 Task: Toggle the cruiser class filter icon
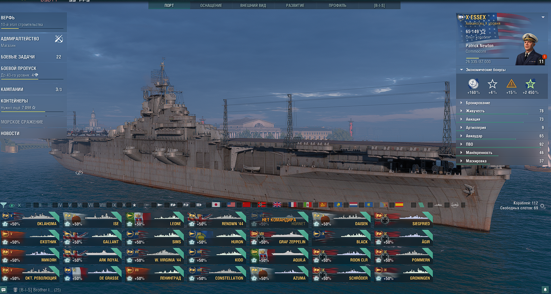point(173,205)
